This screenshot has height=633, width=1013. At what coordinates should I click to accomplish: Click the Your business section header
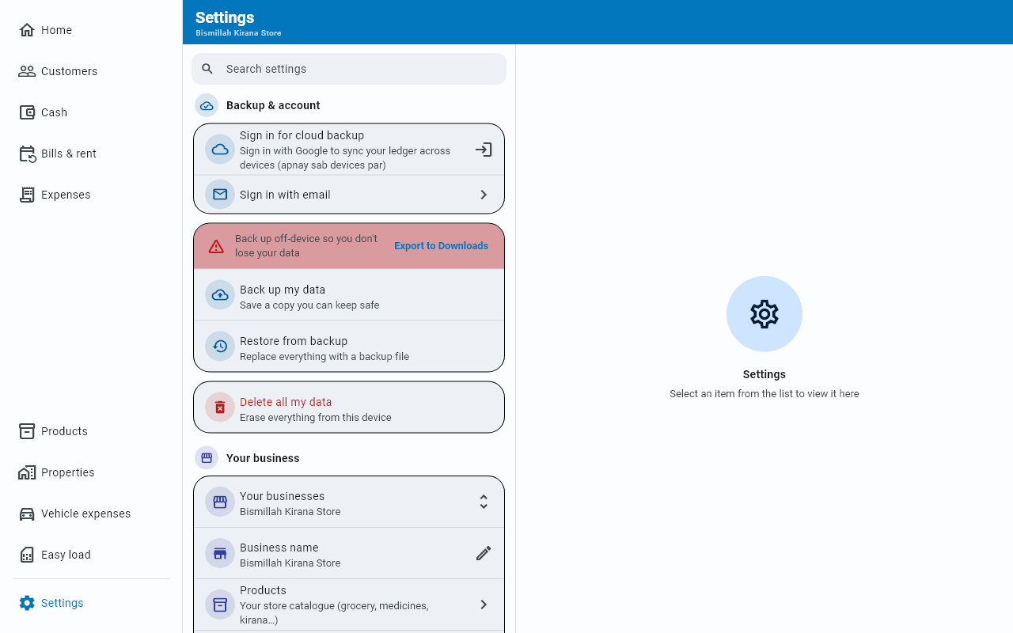(x=263, y=458)
